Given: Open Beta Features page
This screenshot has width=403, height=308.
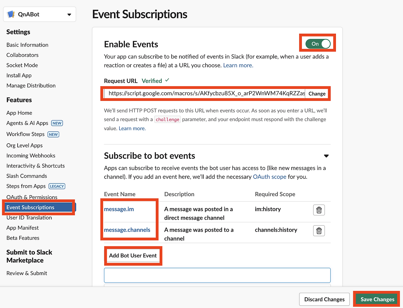Looking at the screenshot, I should [x=23, y=238].
